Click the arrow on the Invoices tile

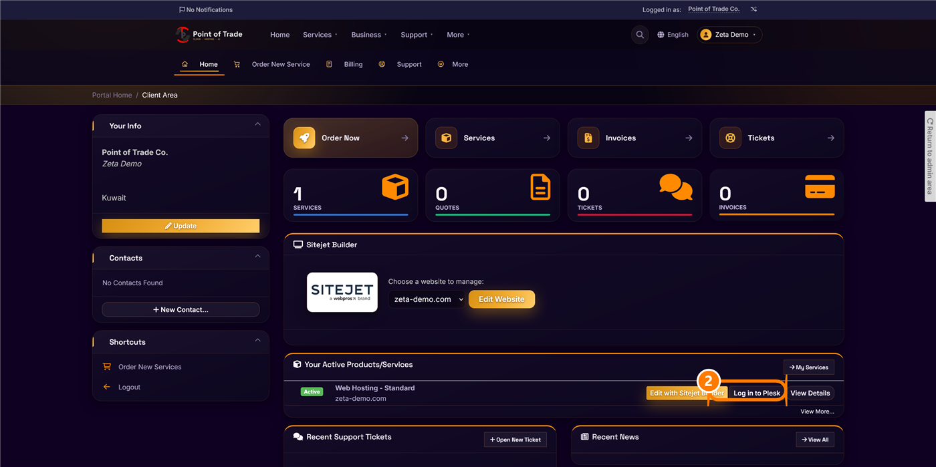click(689, 138)
